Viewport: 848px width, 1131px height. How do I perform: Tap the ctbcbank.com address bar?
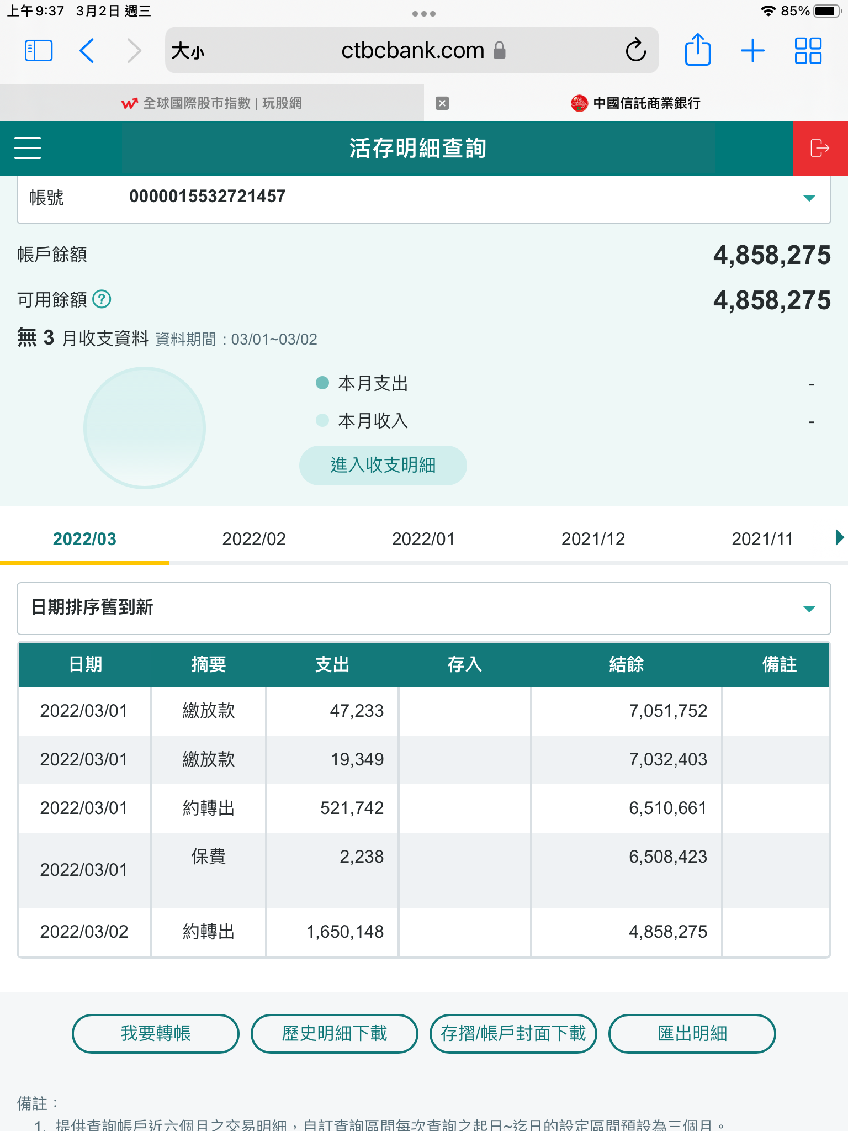pyautogui.click(x=412, y=51)
